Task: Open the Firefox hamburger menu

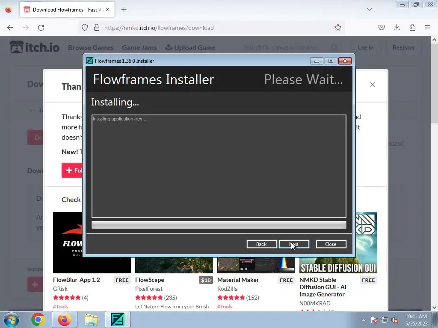Action: [x=428, y=27]
